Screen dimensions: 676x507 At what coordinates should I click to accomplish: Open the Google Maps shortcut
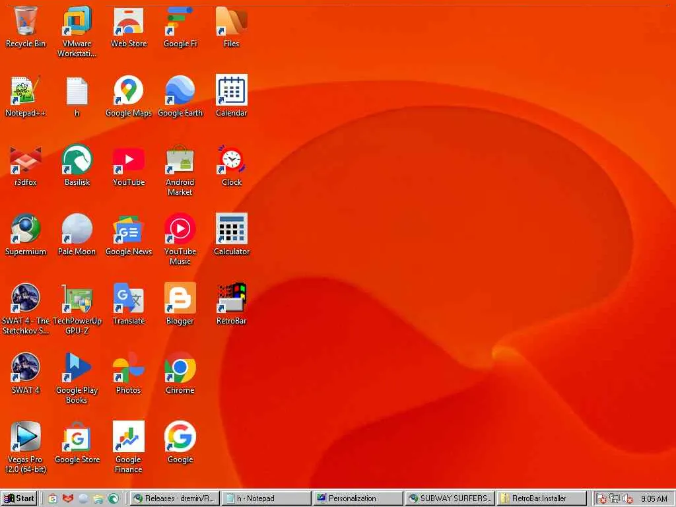129,96
